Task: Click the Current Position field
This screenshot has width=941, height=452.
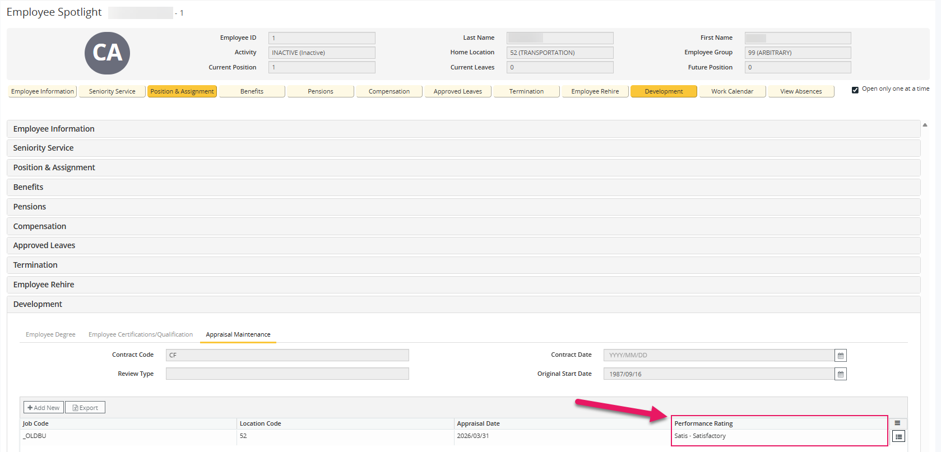Action: coord(322,67)
